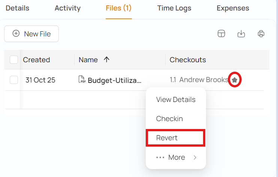Viewport: 278px width, 177px height.
Task: Click the Name column sort arrow
Action: (106, 60)
